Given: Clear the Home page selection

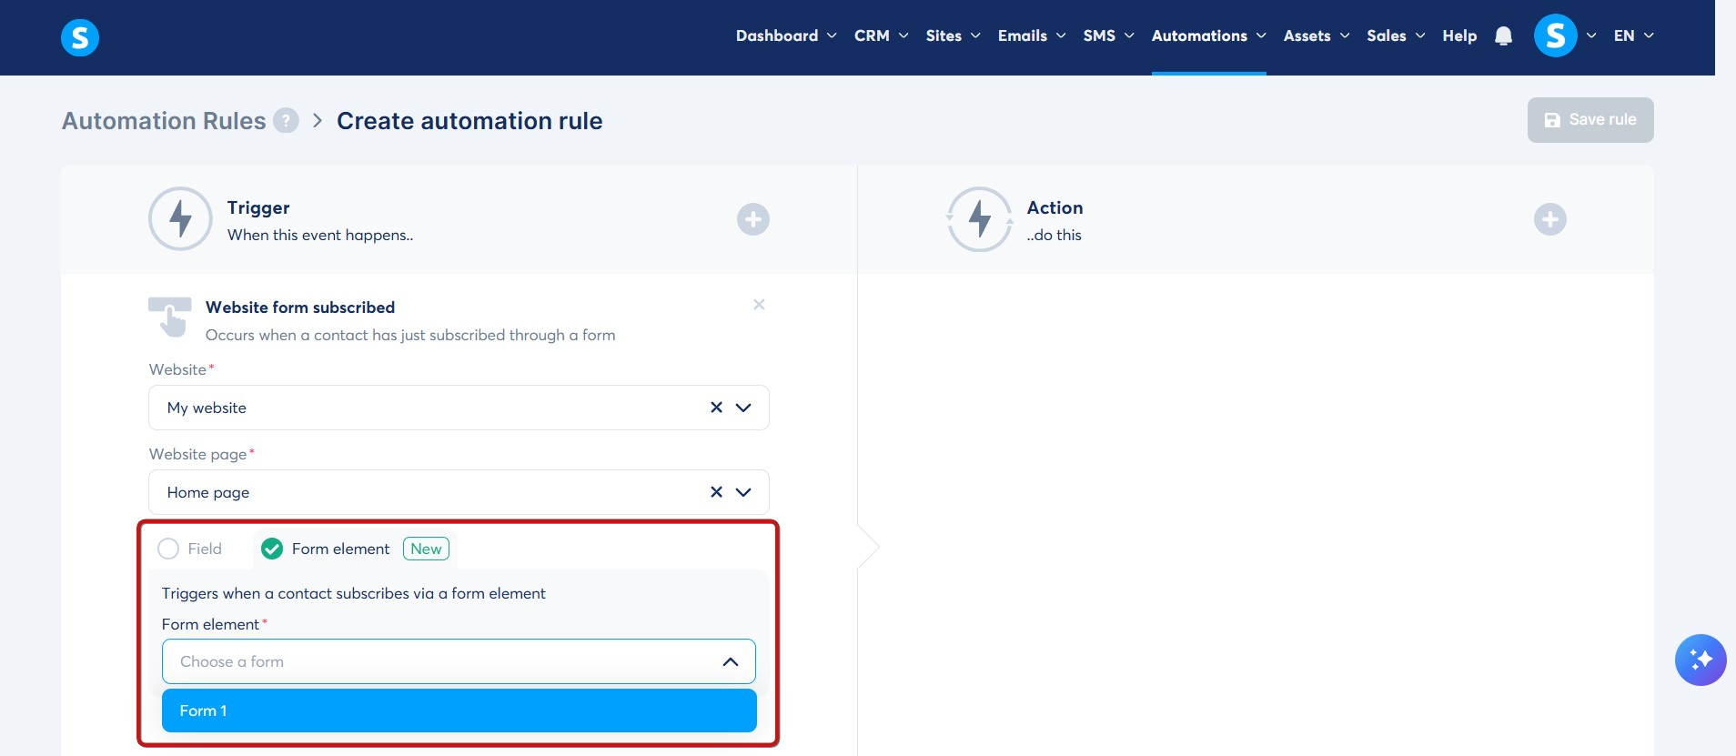Looking at the screenshot, I should 716,492.
